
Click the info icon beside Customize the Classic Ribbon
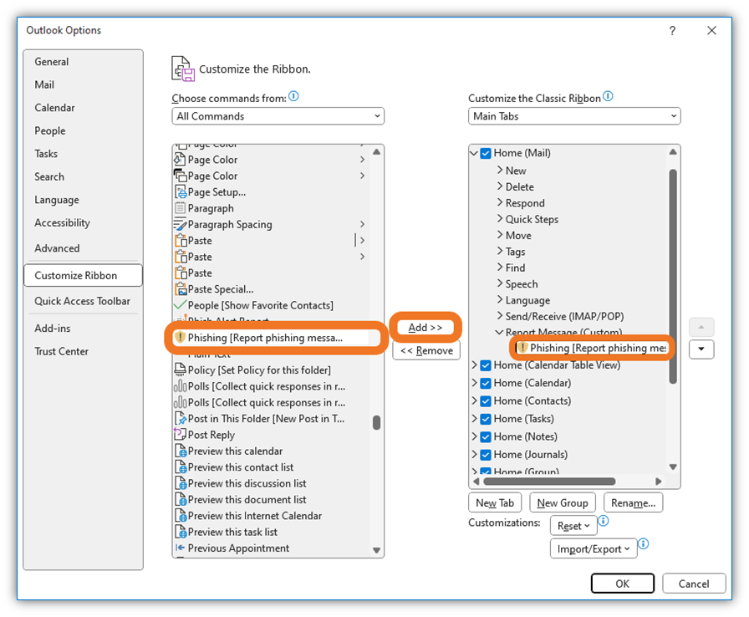click(x=608, y=96)
